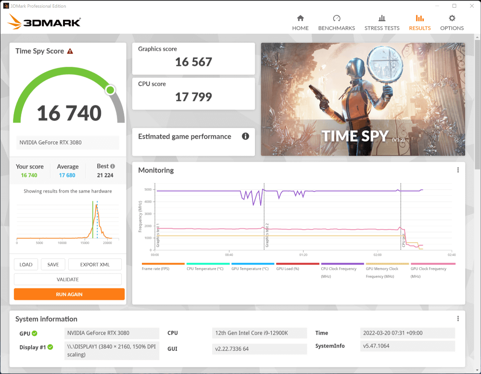This screenshot has width=481, height=374.
Task: Click Best score value 21 224
Action: pos(105,175)
